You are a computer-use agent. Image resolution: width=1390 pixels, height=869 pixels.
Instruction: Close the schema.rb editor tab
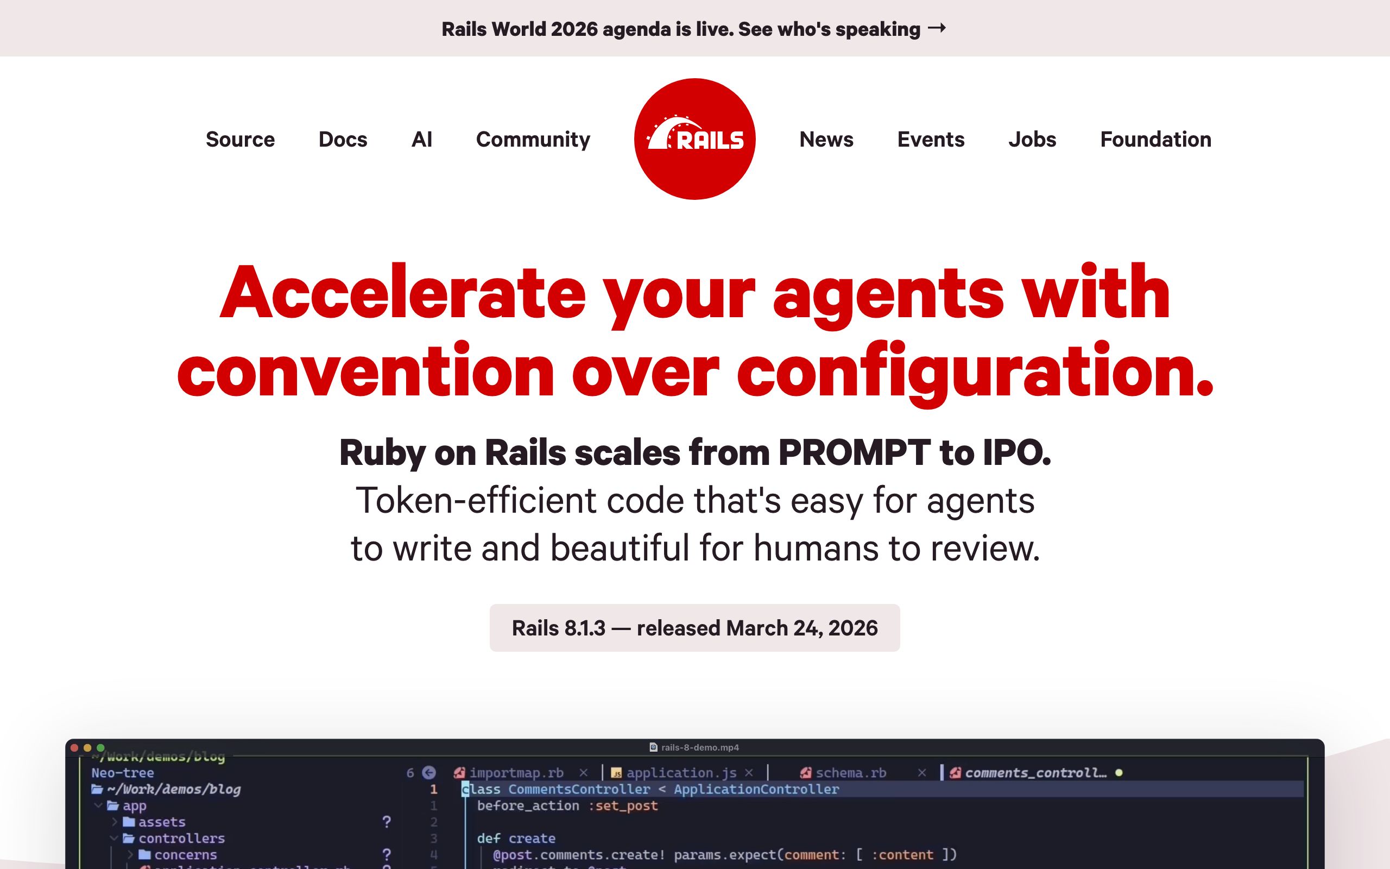pyautogui.click(x=922, y=772)
